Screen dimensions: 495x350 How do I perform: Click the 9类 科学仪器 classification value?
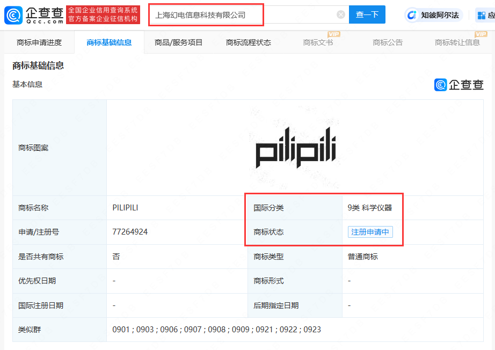[x=370, y=208]
